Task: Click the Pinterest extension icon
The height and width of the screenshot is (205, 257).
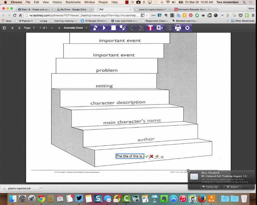Action: point(191,15)
